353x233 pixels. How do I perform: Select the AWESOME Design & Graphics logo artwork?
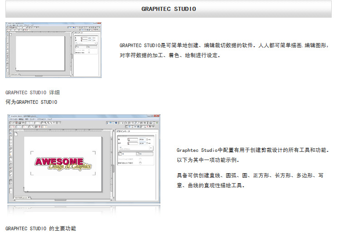63,164
